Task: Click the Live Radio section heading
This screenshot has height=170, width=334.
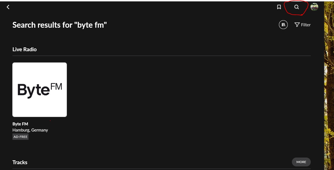Action: tap(25, 50)
